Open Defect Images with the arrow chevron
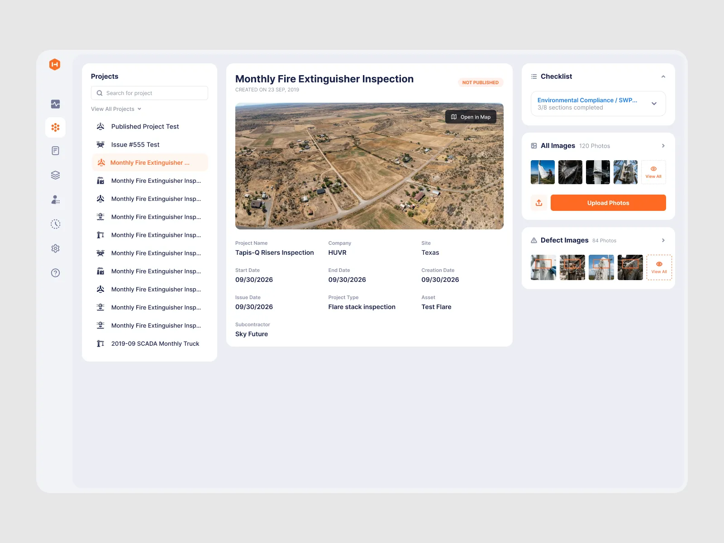Viewport: 724px width, 543px height. pyautogui.click(x=663, y=240)
